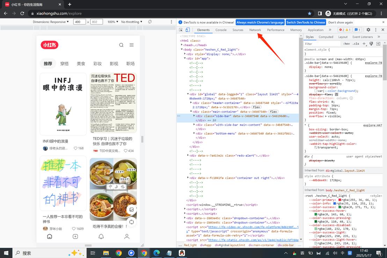Screen dimensions: 387x258
Task: Toggle the .cls element classes panel
Action: [x=356, y=44]
